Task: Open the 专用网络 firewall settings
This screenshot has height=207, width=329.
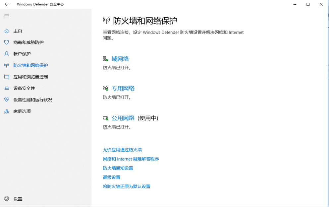Action: click(x=123, y=89)
